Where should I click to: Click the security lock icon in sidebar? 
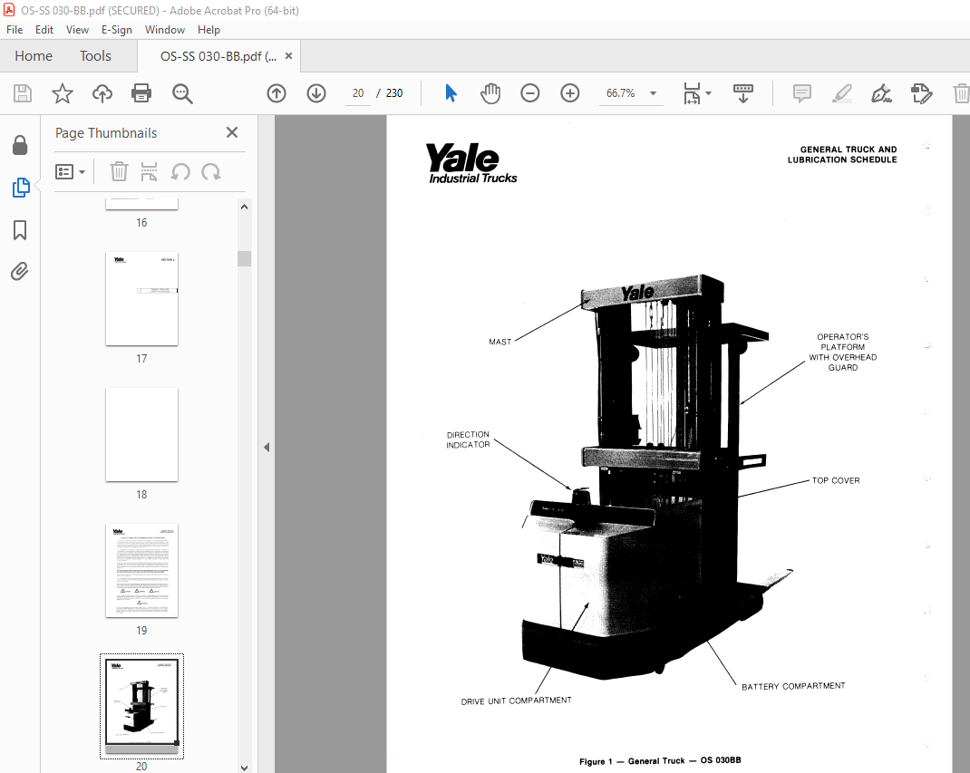(20, 145)
